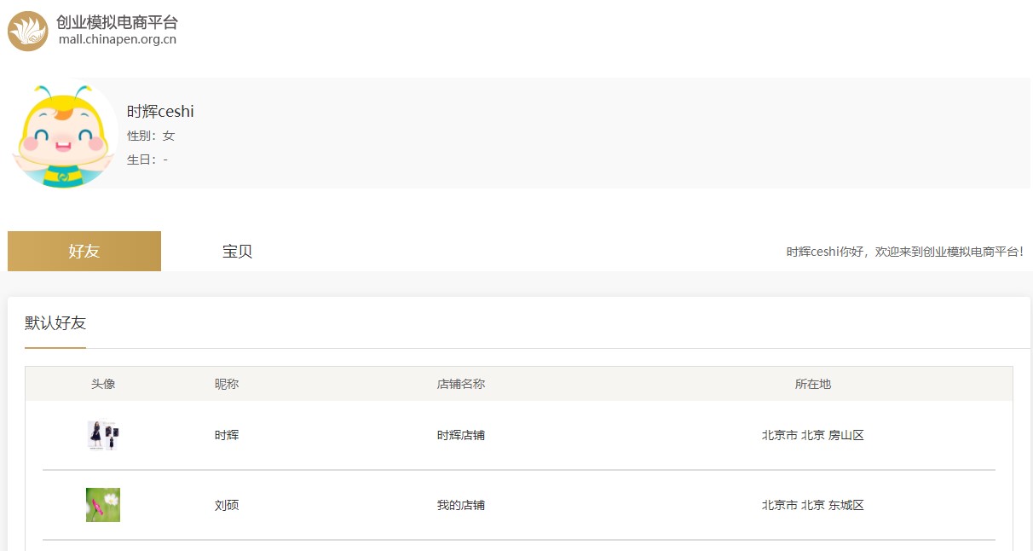
Task: Open 刘硕's flower avatar thumbnail
Action: pyautogui.click(x=103, y=505)
